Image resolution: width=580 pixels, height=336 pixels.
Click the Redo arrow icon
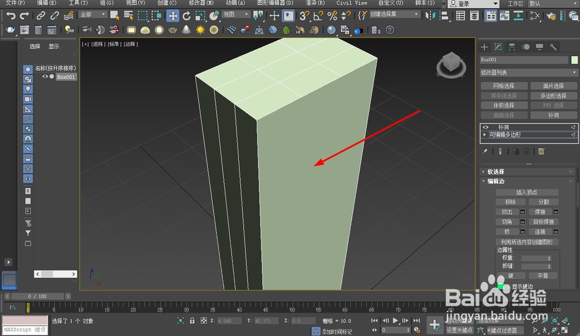pos(24,16)
